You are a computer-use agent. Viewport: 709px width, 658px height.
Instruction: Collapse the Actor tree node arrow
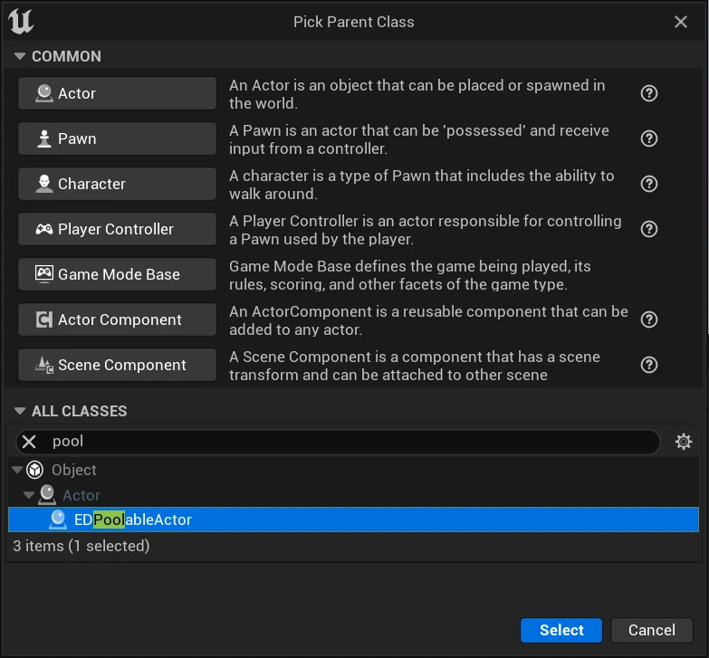coord(29,495)
